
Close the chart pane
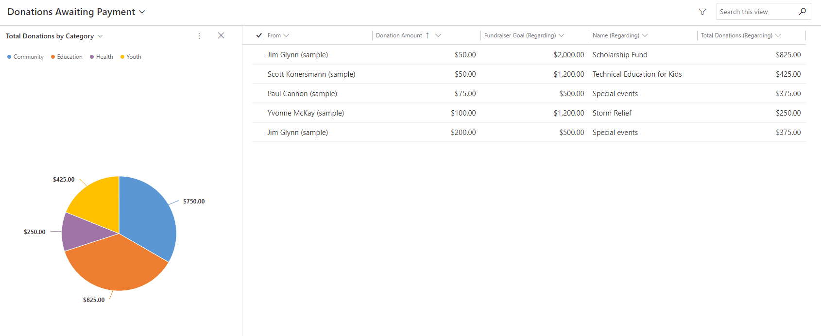[221, 35]
